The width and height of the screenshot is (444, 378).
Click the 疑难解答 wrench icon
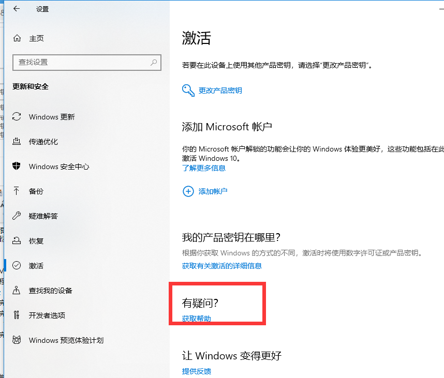coord(17,216)
